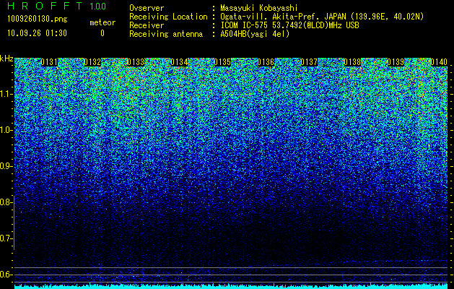
Task: Click the 0139 time marker
Action: [396, 62]
